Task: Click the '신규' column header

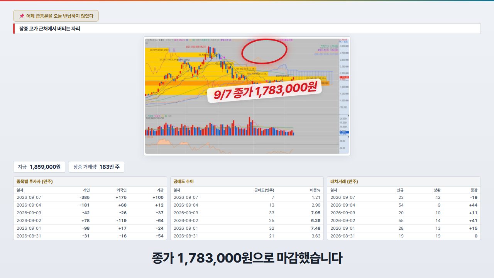Action: [400, 190]
